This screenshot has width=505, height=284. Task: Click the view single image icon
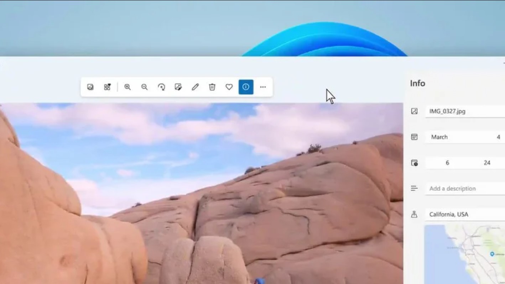tap(90, 87)
